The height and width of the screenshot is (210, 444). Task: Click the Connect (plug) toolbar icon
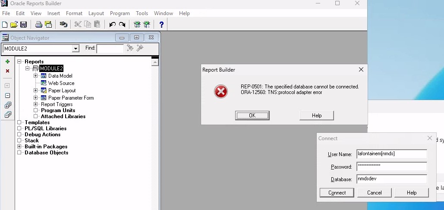coord(63,25)
